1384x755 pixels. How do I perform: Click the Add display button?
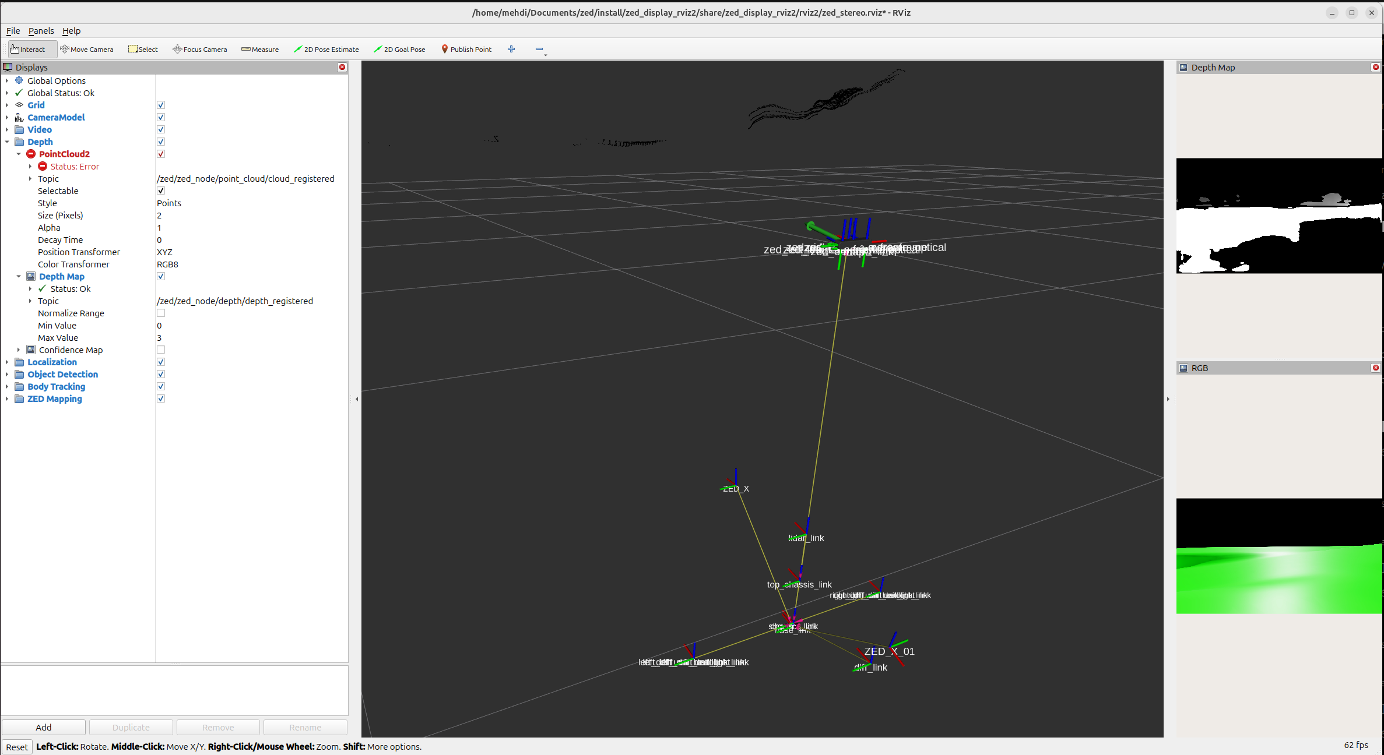(x=44, y=727)
